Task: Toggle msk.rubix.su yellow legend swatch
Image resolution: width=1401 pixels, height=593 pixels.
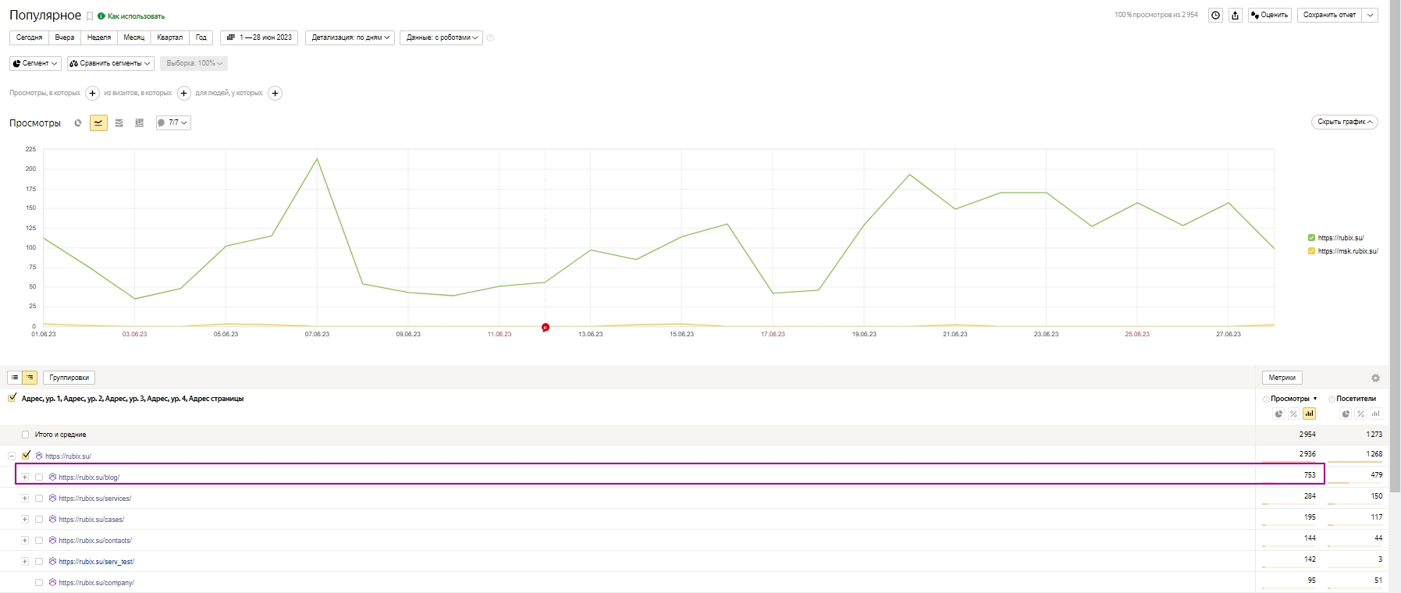Action: 1311,251
